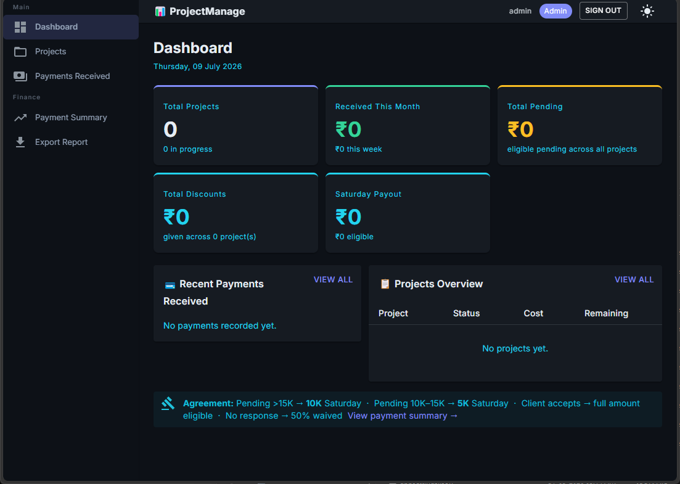Click the Dashboard page heading

[x=193, y=47]
